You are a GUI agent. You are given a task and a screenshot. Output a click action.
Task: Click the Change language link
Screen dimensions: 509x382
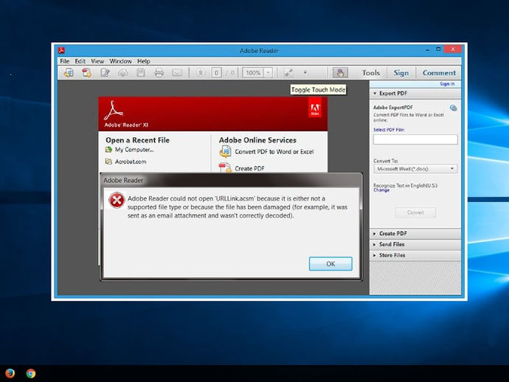[381, 190]
